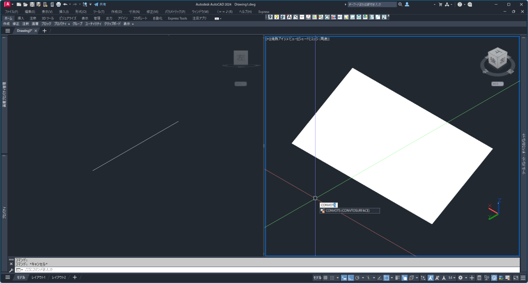Expand the プロパティ panel dropdown in ribbon
This screenshot has height=283, width=528.
(x=62, y=24)
